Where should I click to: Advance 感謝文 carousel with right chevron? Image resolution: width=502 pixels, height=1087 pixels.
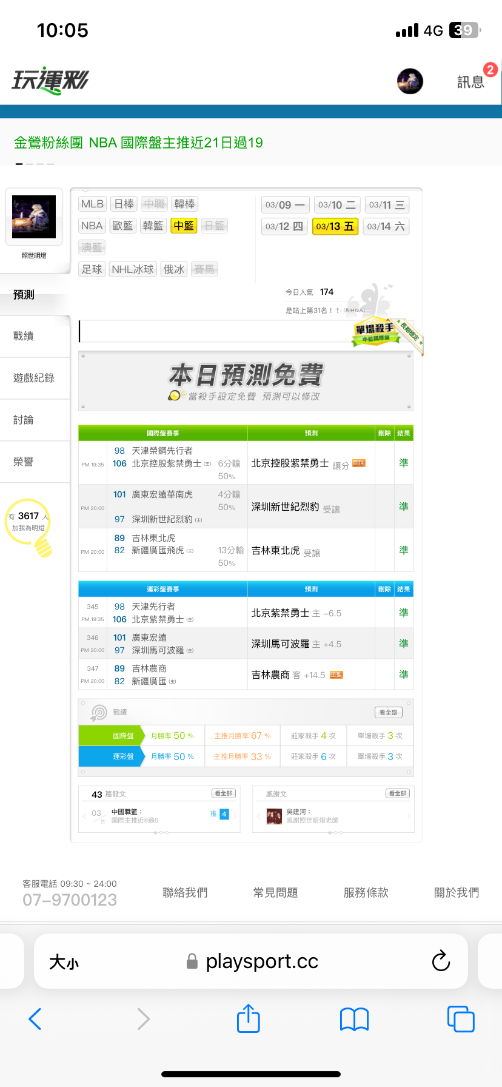click(x=409, y=816)
